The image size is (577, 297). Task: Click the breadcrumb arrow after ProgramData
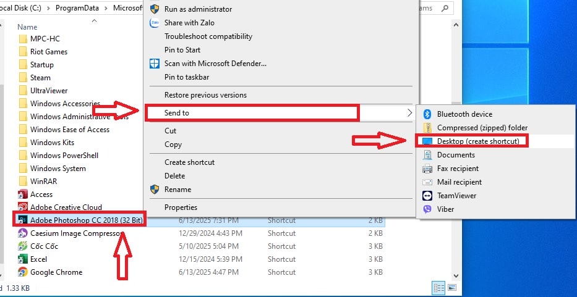pyautogui.click(x=107, y=8)
